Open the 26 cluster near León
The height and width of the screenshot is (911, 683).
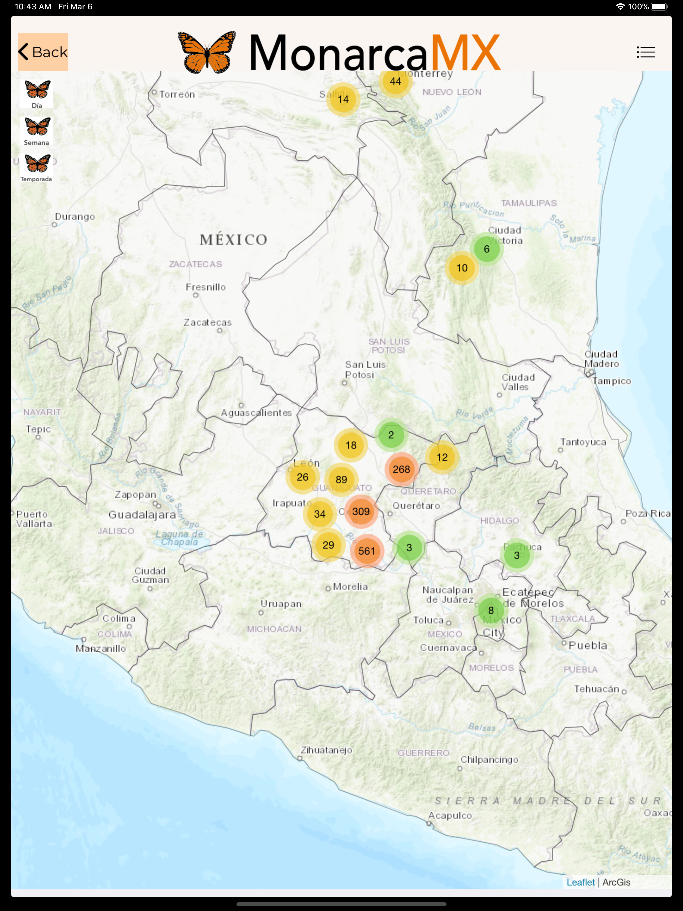[302, 477]
